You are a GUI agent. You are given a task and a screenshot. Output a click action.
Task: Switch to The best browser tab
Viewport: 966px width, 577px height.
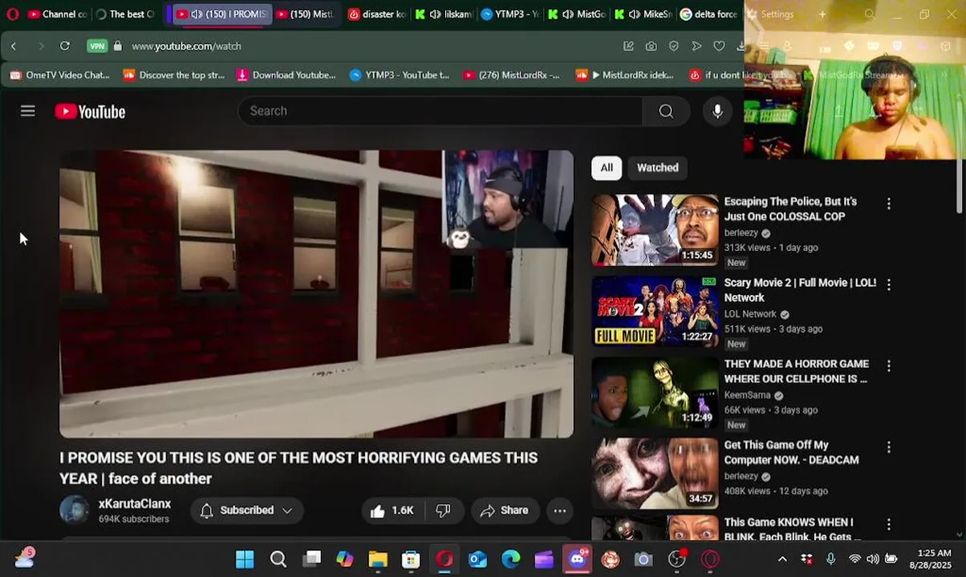tap(125, 14)
